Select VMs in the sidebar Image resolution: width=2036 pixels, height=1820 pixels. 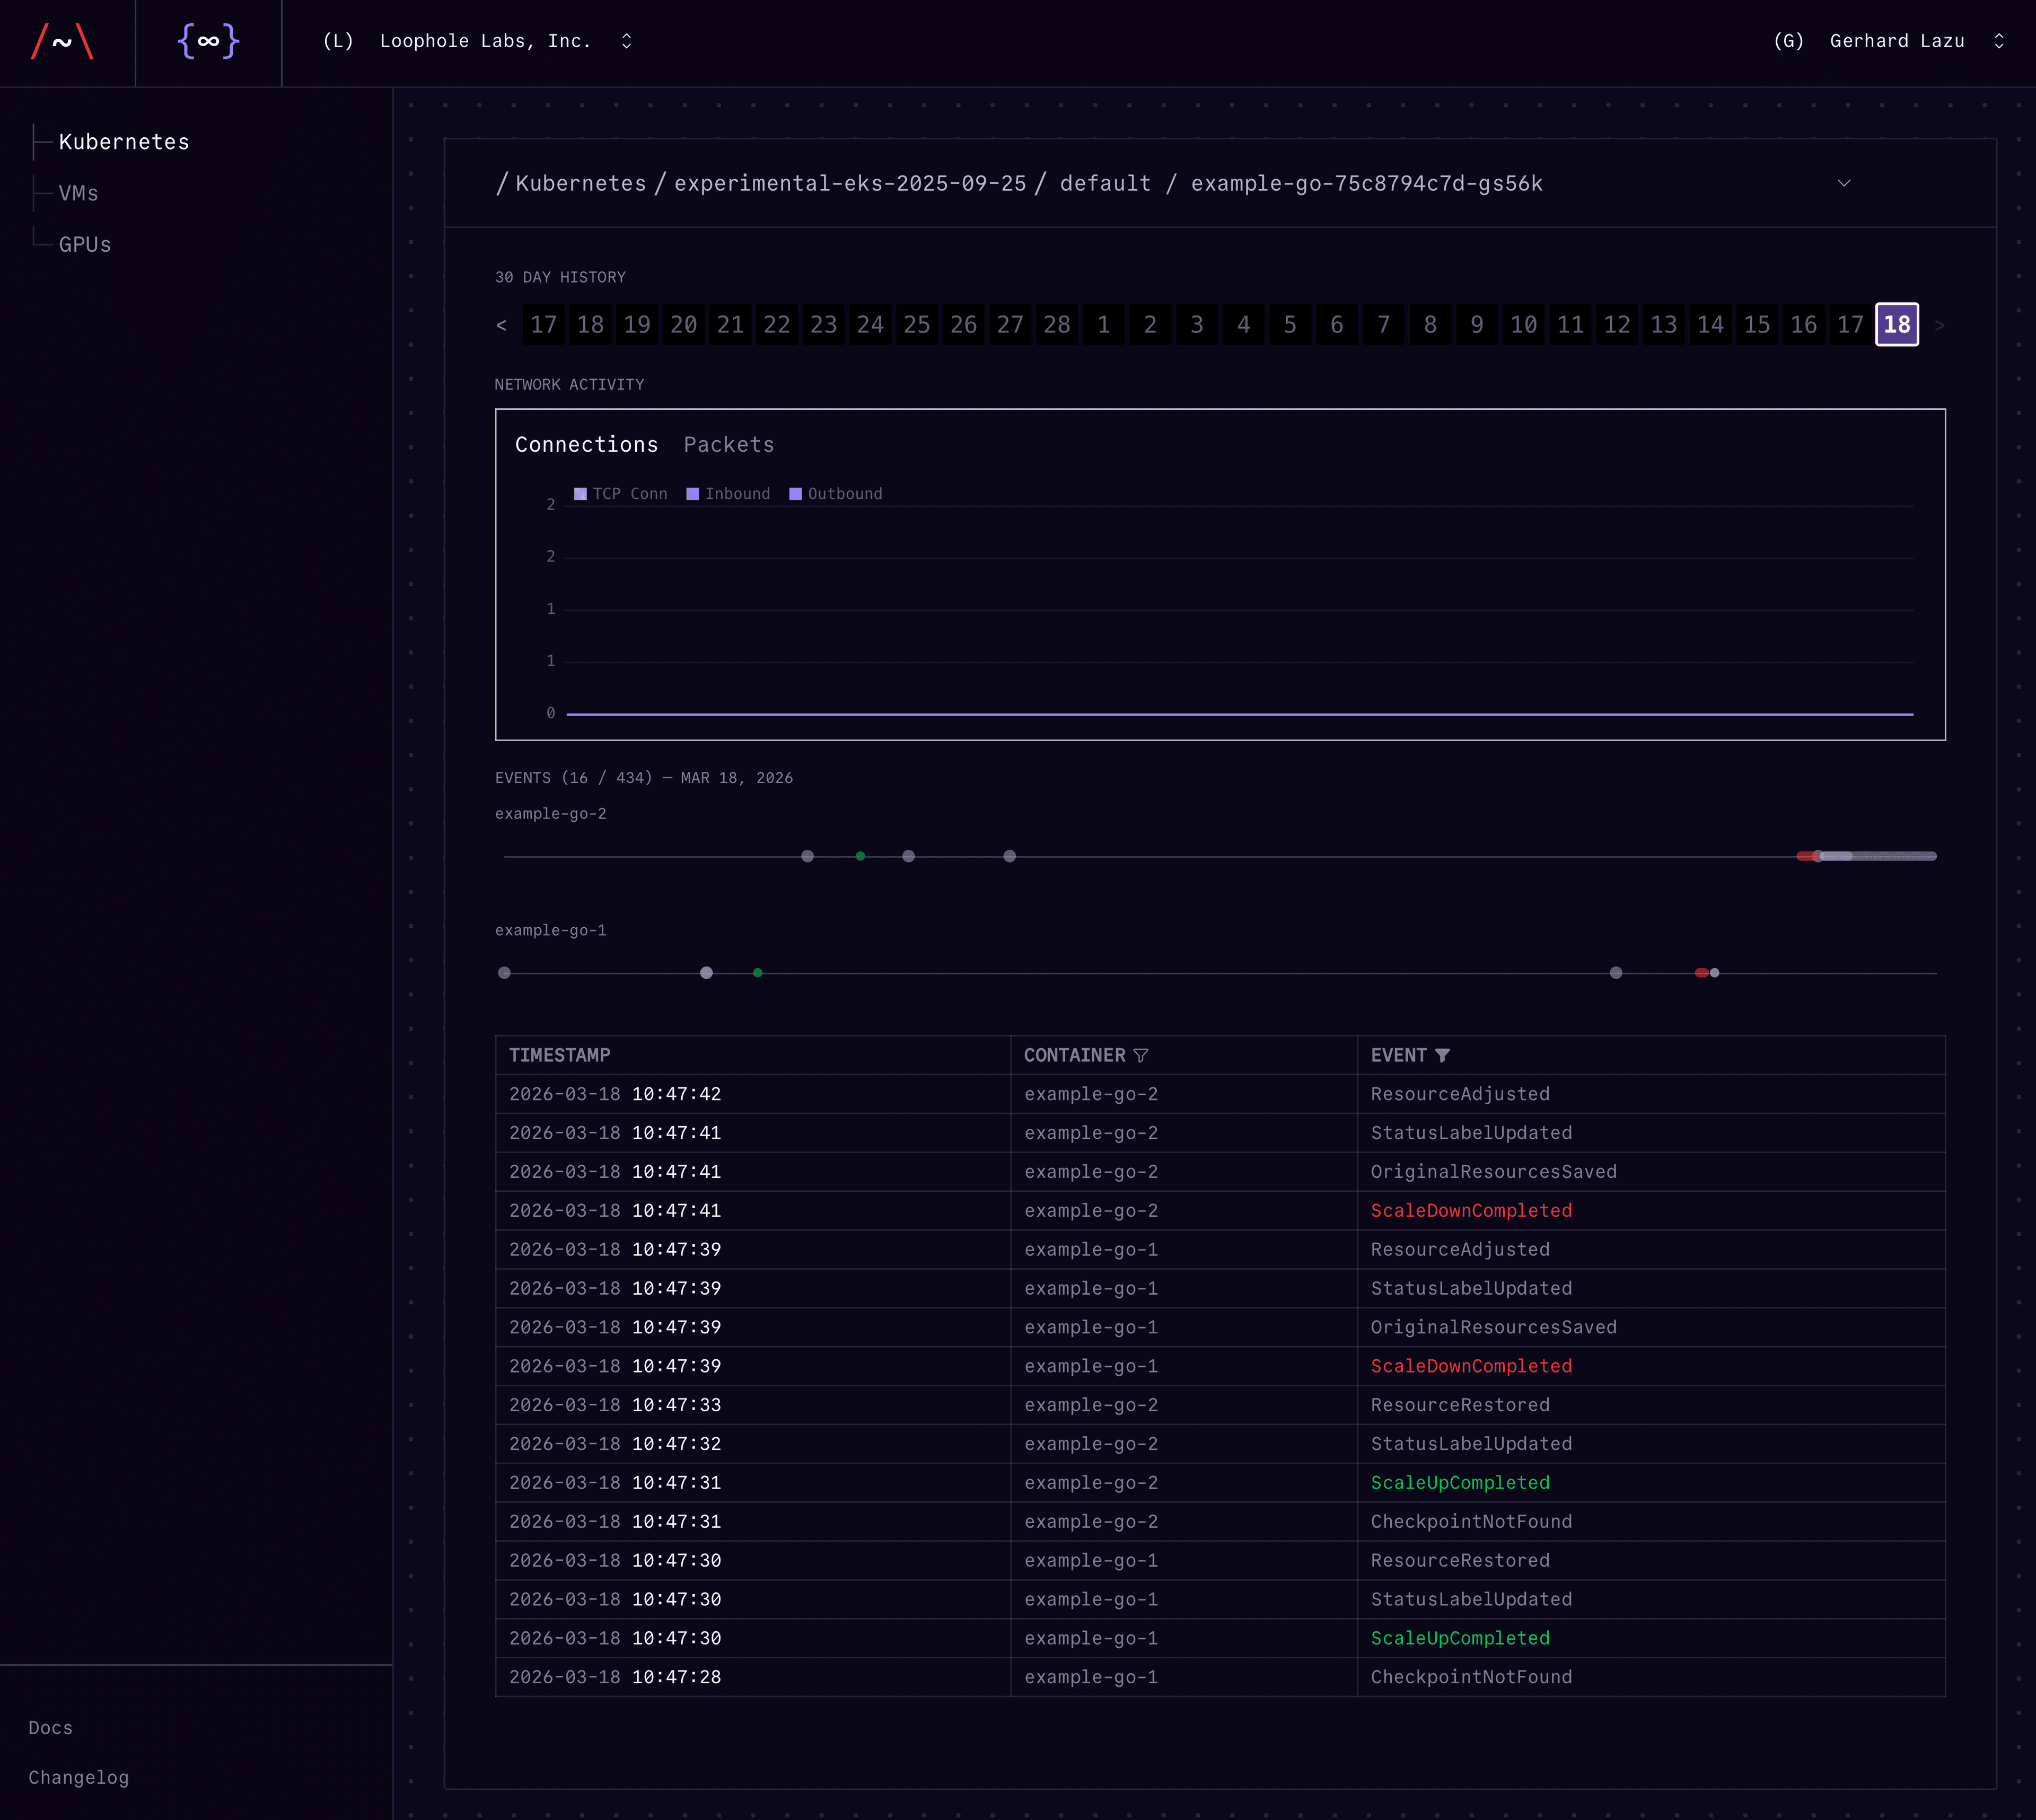point(77,193)
